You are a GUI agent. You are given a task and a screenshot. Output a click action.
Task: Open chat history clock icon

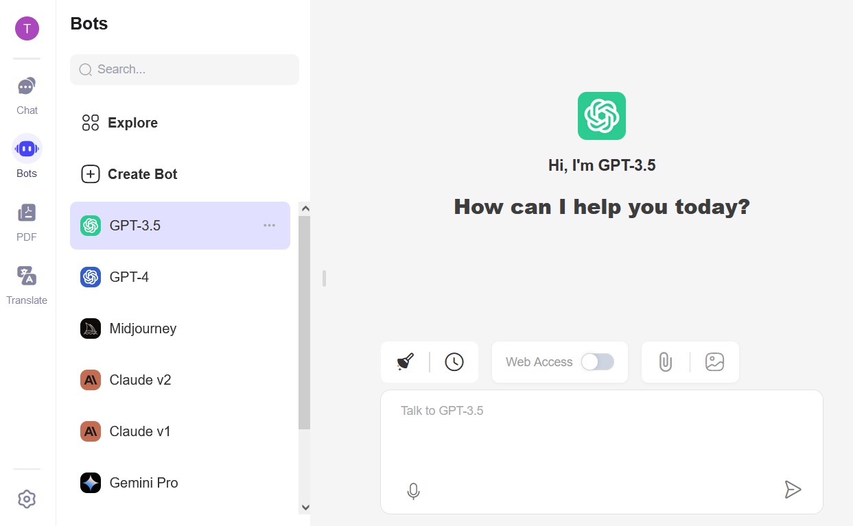(454, 362)
